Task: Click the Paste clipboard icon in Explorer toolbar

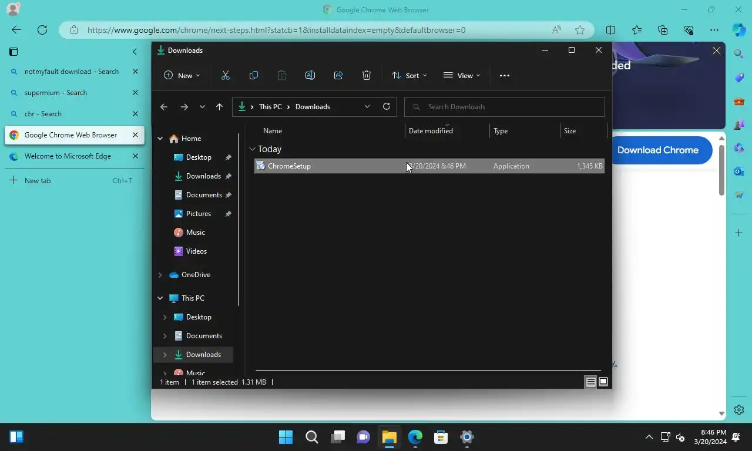Action: (x=282, y=75)
